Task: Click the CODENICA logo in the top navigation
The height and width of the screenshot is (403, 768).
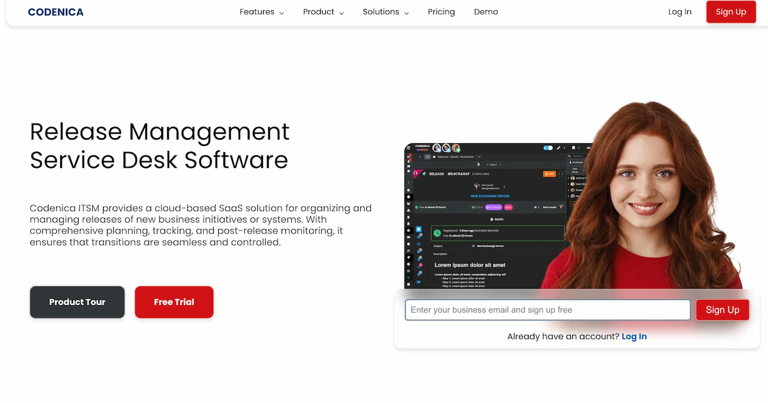Action: (x=55, y=12)
